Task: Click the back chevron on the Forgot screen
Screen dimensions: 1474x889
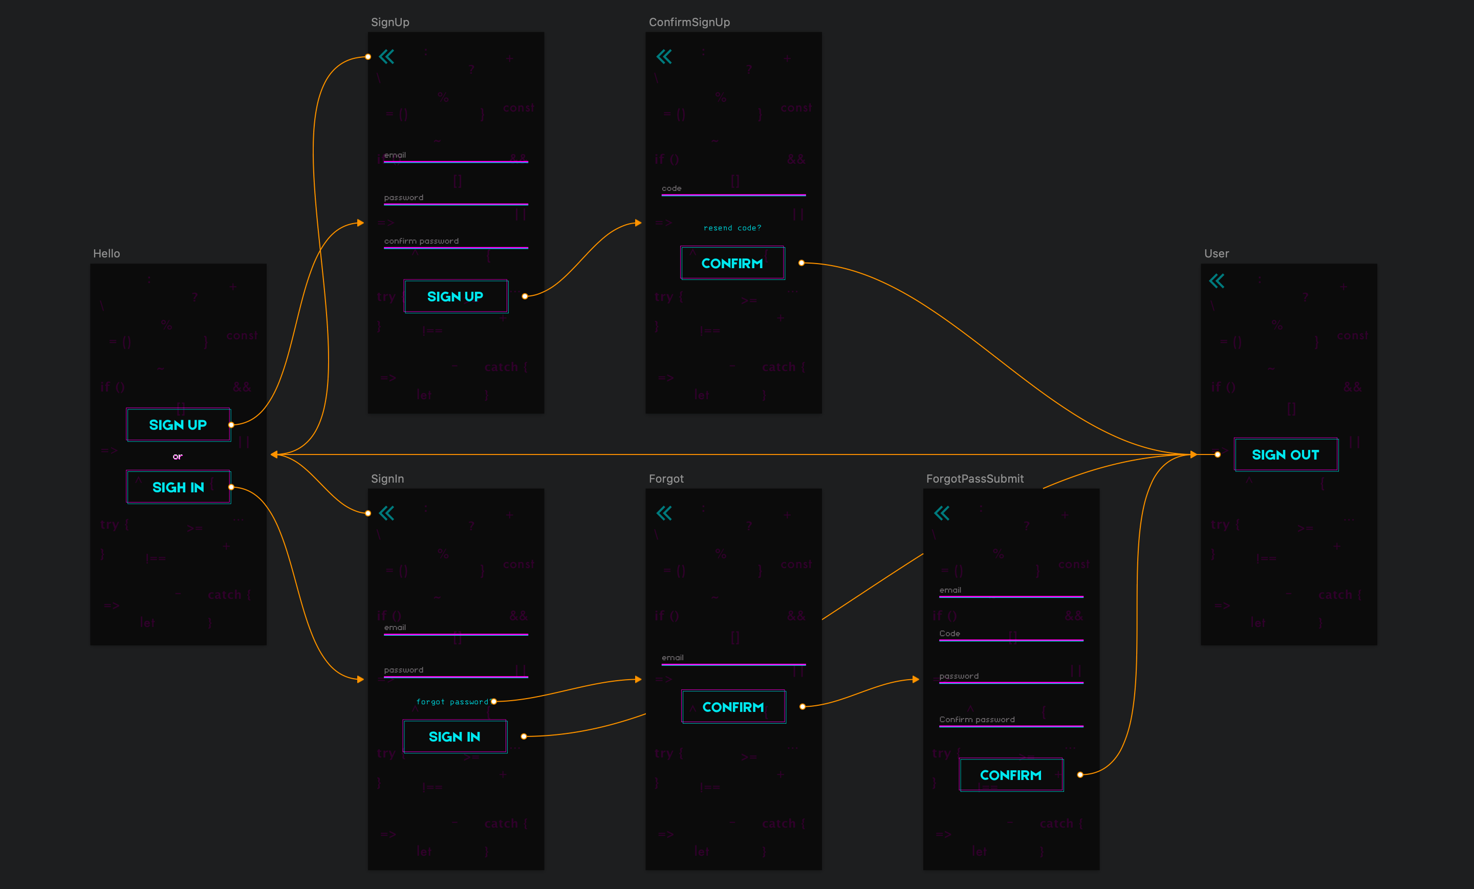Action: click(665, 513)
